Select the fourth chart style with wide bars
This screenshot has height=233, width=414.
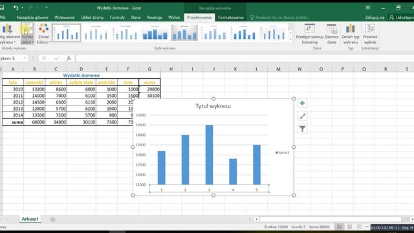(x=155, y=33)
